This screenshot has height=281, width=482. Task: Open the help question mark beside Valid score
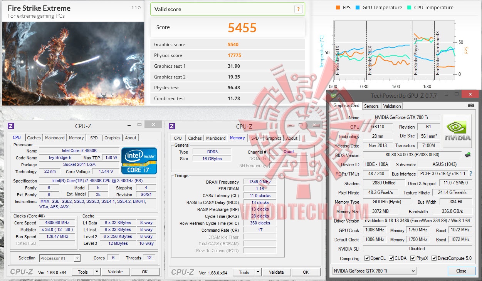tap(298, 9)
